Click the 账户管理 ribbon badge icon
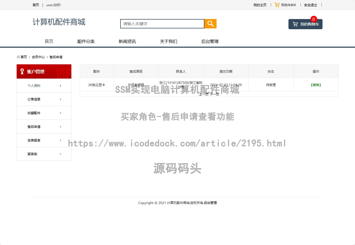355x245 pixels. click(22, 72)
